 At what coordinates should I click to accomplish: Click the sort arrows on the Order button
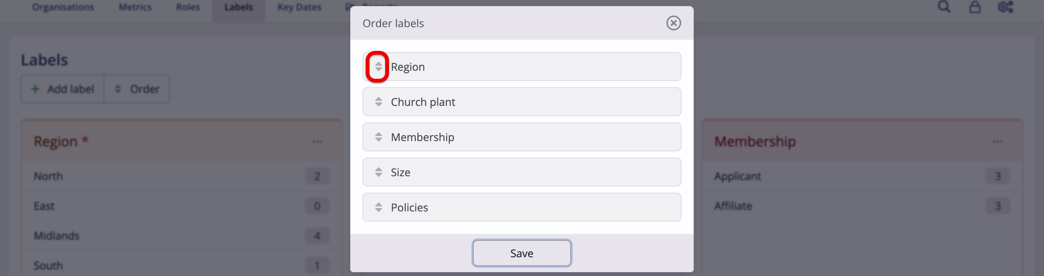(x=118, y=89)
